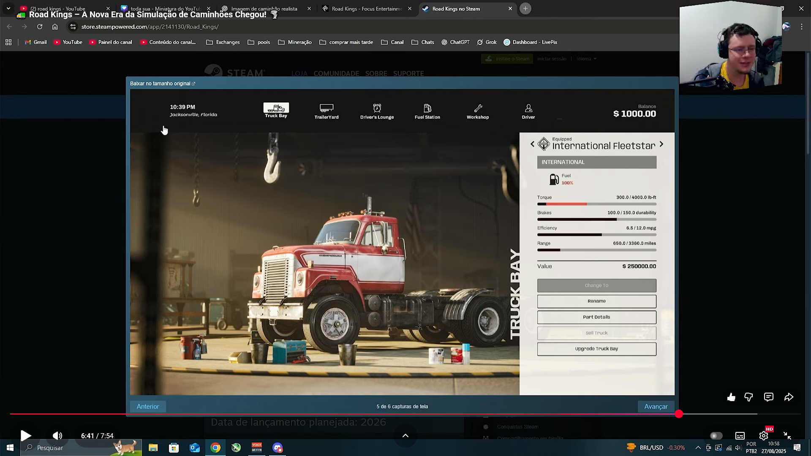
Task: Share the video via arrow icon
Action: (x=789, y=397)
